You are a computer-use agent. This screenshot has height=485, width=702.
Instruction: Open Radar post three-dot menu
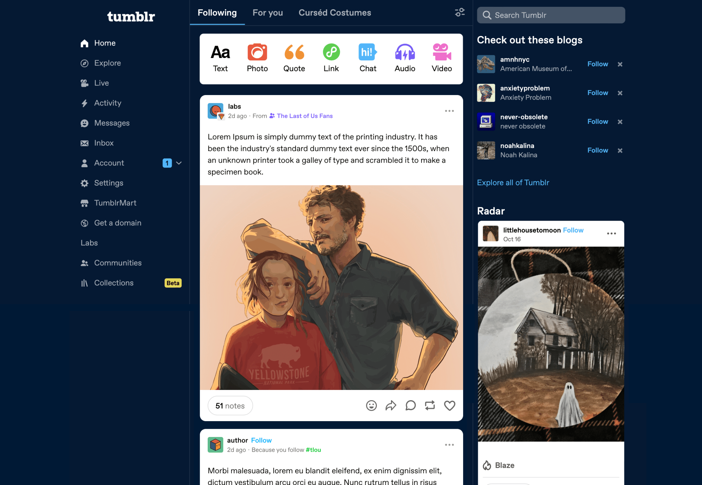(x=611, y=233)
